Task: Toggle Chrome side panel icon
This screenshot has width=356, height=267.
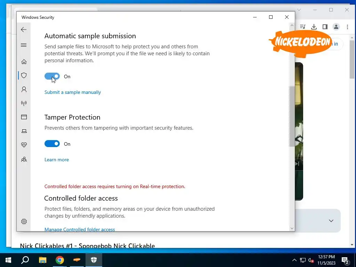Action: 325,27
